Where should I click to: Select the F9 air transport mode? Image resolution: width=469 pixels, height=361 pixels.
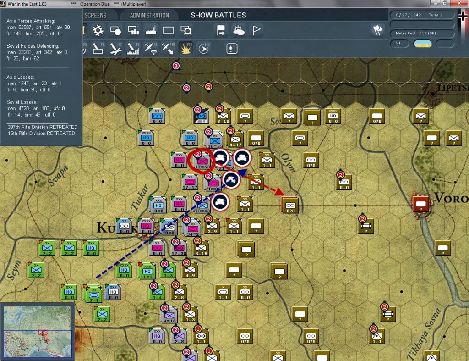click(x=151, y=49)
